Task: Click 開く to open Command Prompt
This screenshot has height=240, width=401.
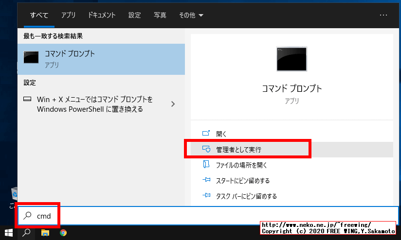Action: point(292,134)
